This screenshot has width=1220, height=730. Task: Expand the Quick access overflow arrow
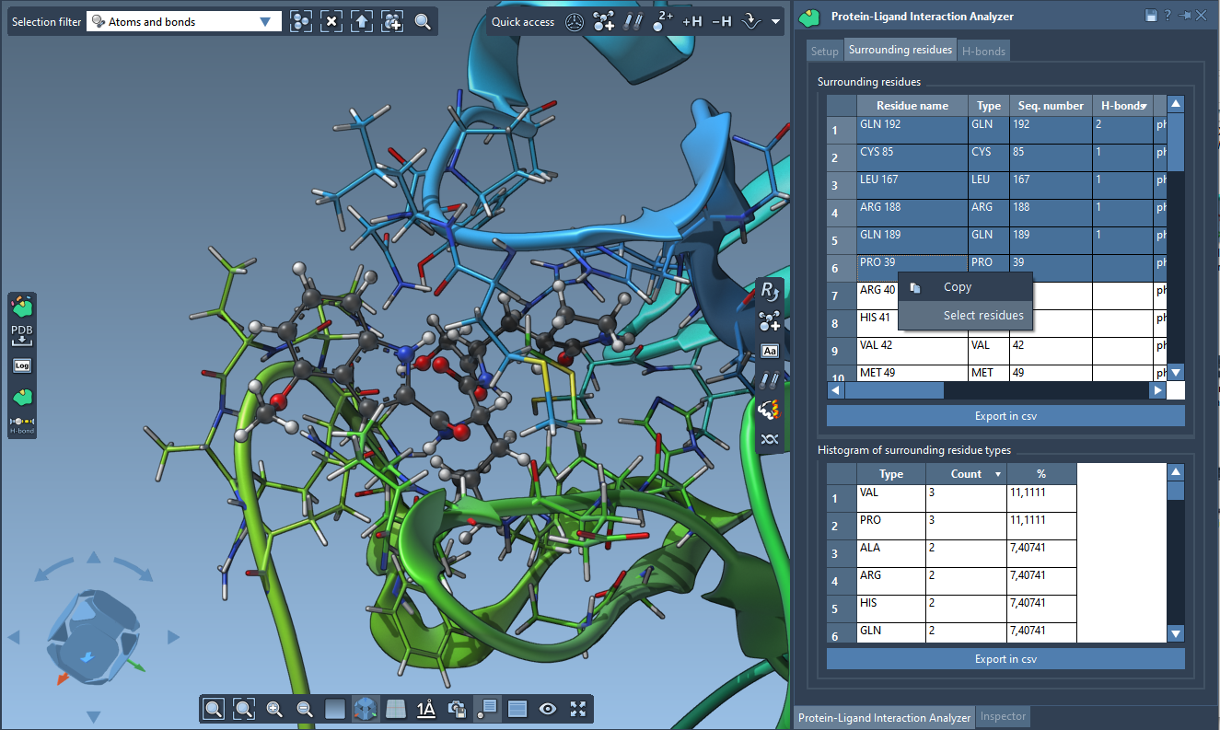coord(775,21)
